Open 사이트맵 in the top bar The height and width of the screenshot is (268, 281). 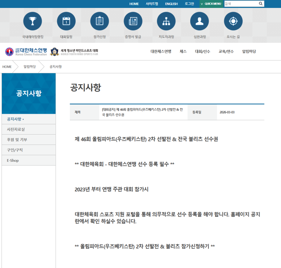(x=152, y=4)
